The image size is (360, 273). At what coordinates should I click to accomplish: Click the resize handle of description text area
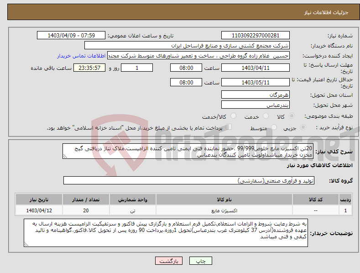65,156
